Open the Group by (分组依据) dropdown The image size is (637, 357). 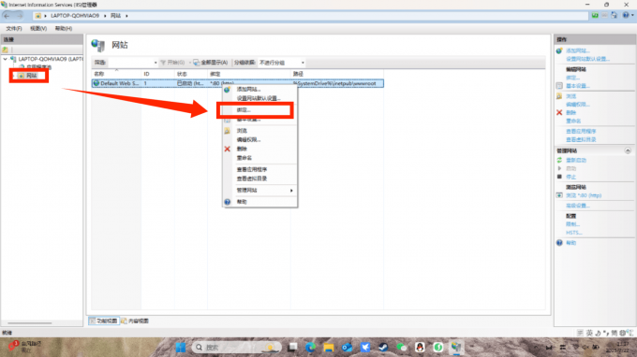click(x=303, y=63)
